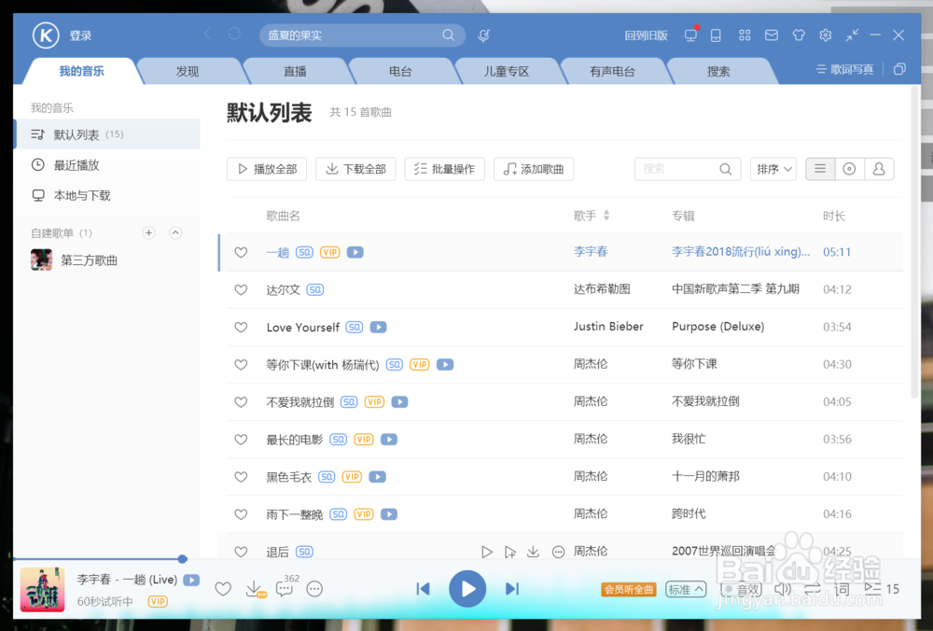Click the 回到旧版 button
This screenshot has height=631, width=933.
[x=647, y=35]
